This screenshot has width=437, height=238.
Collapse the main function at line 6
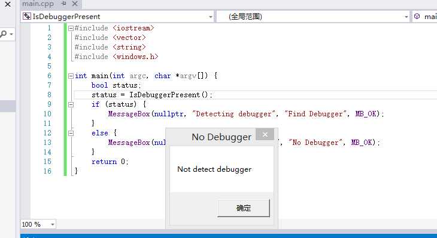[x=71, y=76]
